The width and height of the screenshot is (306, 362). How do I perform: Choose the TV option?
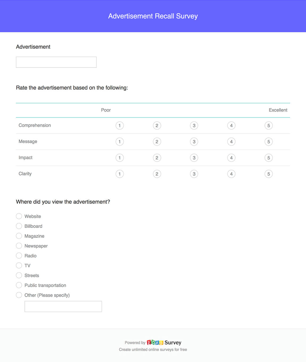[19, 265]
